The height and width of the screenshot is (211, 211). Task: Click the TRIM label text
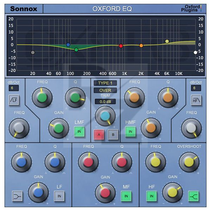point(105,96)
